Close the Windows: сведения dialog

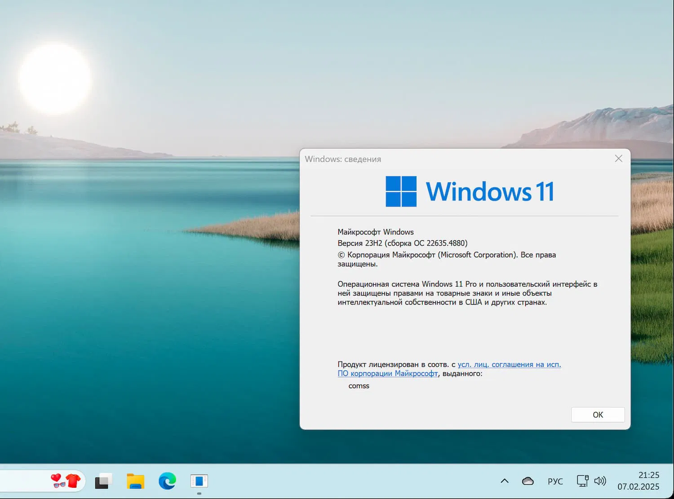(x=618, y=159)
